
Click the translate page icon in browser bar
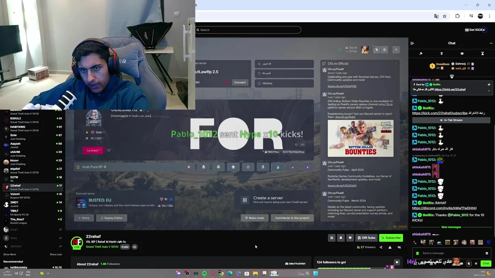436,16
